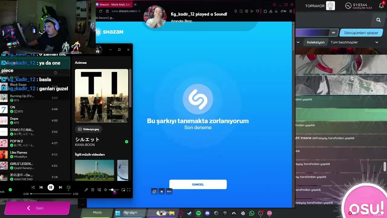Viewport: 387px width, 218px height.
Task: Click the large Shazam listening button
Action: 198,99
